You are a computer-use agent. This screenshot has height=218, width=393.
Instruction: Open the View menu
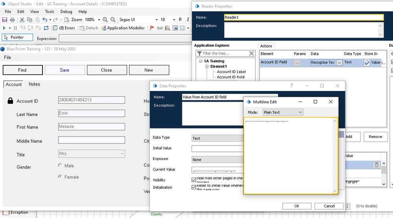pos(35,11)
